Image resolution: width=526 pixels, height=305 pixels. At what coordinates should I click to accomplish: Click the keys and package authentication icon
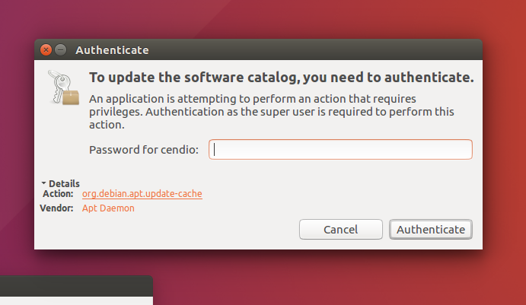(64, 87)
